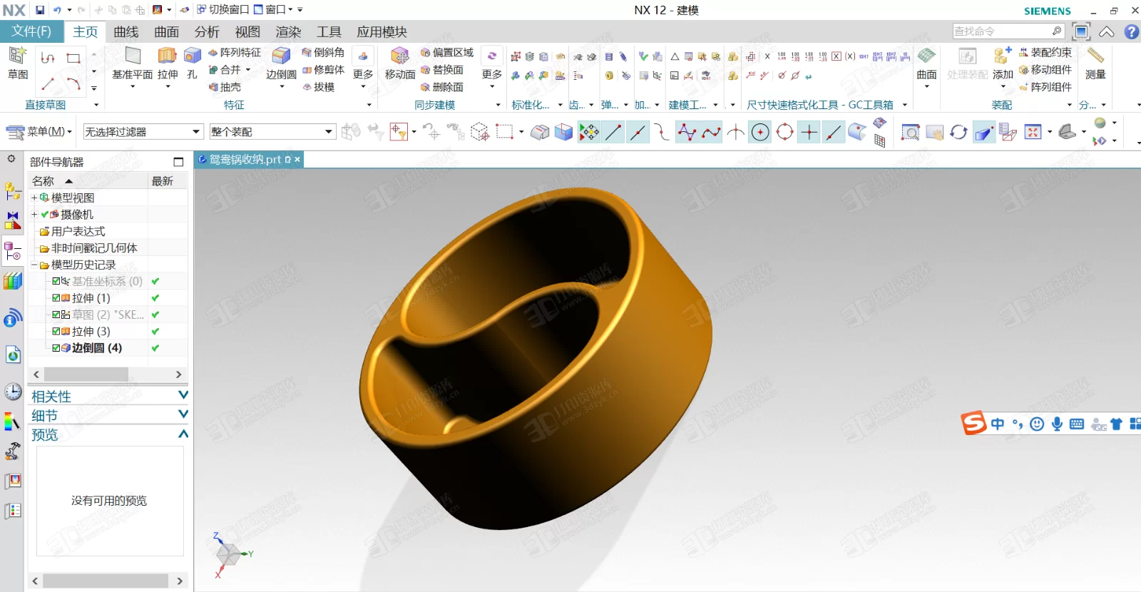1141x592 pixels.
Task: Switch to the 曲面 ribbon tab
Action: click(167, 32)
